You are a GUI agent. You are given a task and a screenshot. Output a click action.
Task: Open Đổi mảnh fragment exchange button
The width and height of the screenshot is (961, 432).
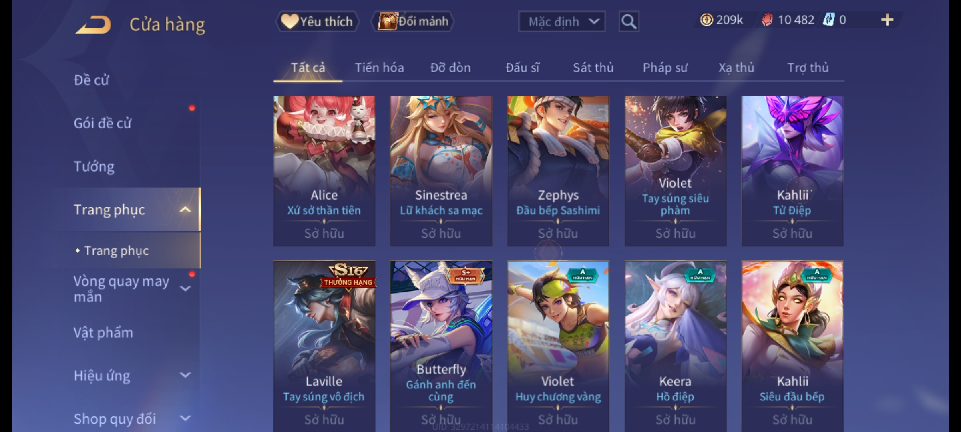pyautogui.click(x=413, y=22)
